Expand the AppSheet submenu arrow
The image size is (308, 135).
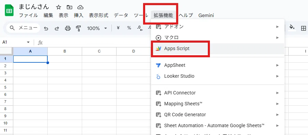pyautogui.click(x=277, y=65)
